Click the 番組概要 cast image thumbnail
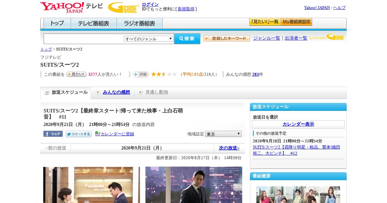The image size is (387, 203). (298, 195)
